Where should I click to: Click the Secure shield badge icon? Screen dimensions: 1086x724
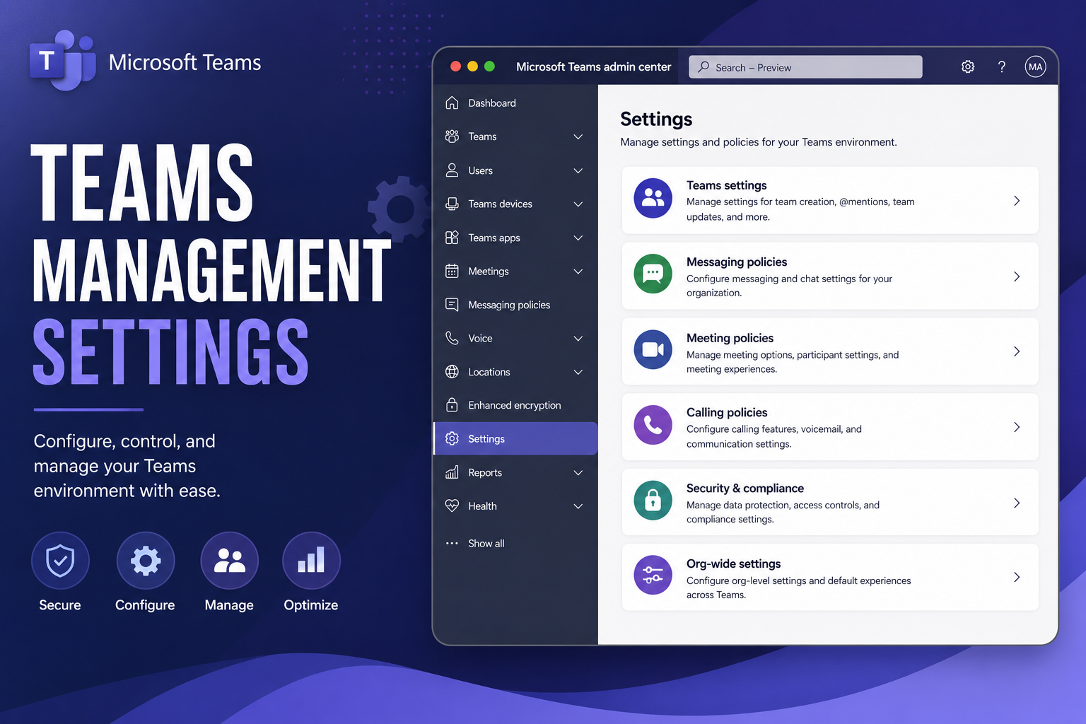tap(60, 561)
